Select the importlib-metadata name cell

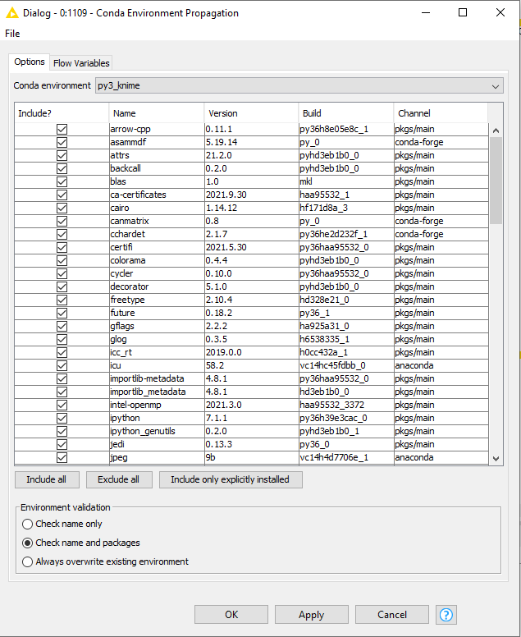(x=157, y=378)
